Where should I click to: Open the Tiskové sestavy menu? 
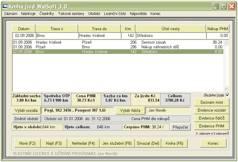click(71, 14)
